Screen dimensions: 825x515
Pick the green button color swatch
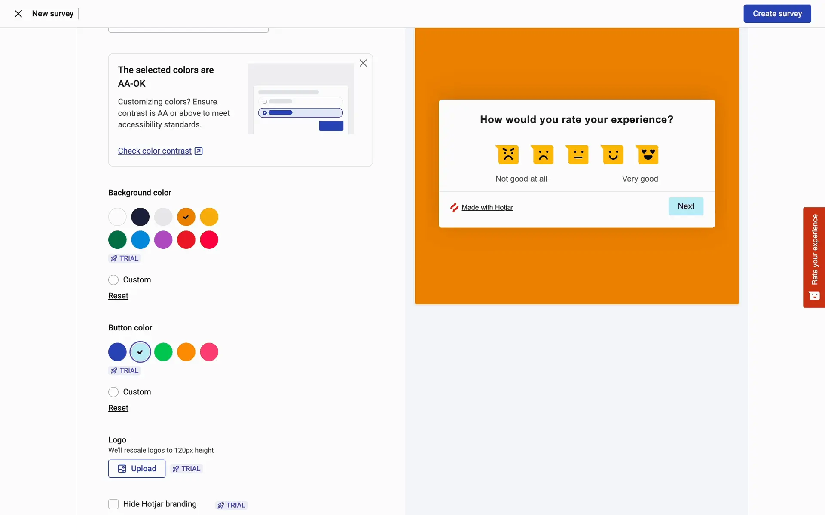[163, 352]
